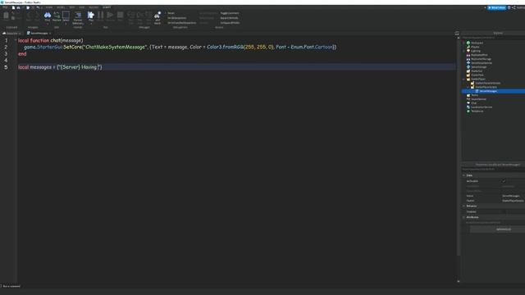Select ServerStorage in the Explorer tree
This screenshot has width=525, height=295.
point(479,67)
